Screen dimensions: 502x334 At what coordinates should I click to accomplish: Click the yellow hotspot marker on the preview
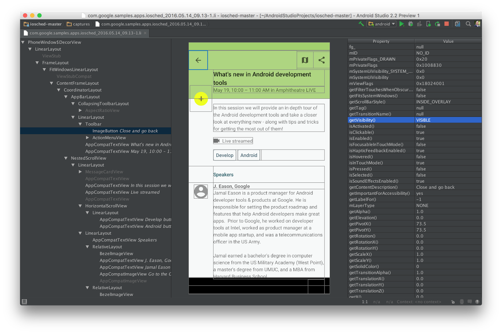(x=201, y=99)
